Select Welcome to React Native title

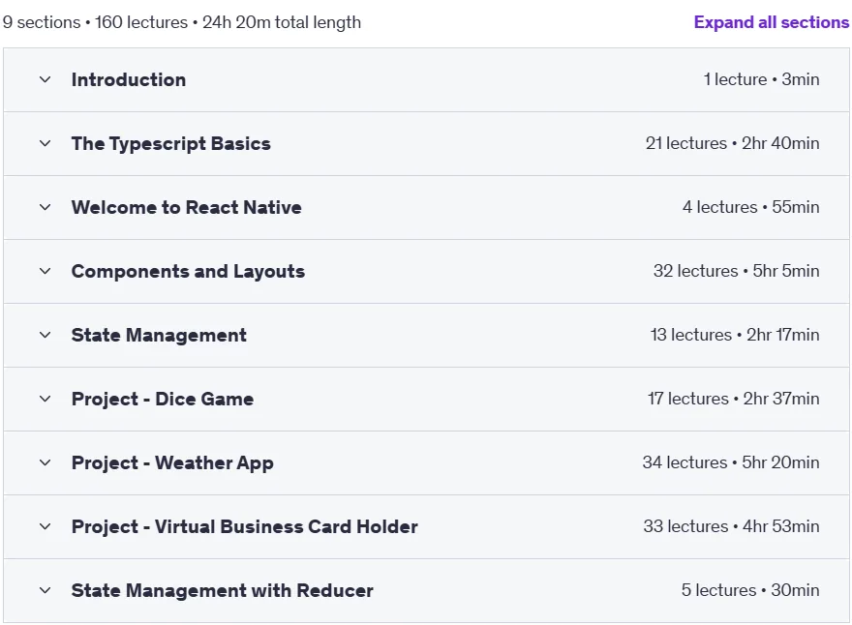pos(186,207)
